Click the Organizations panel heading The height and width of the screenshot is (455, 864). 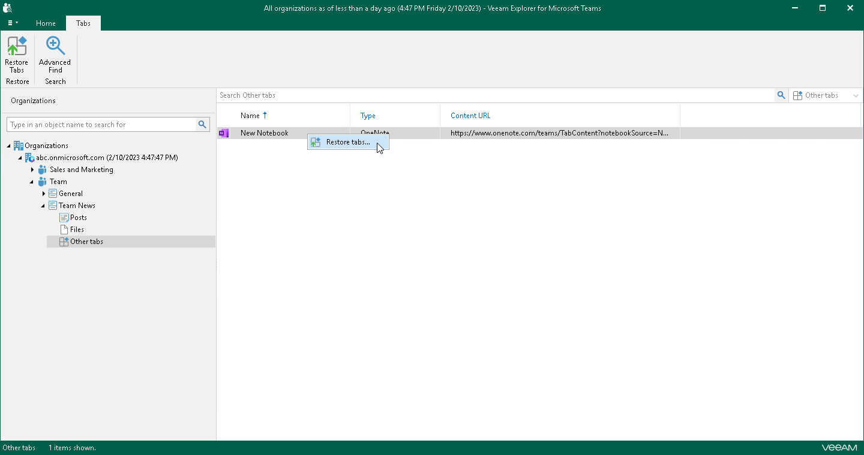click(x=33, y=101)
